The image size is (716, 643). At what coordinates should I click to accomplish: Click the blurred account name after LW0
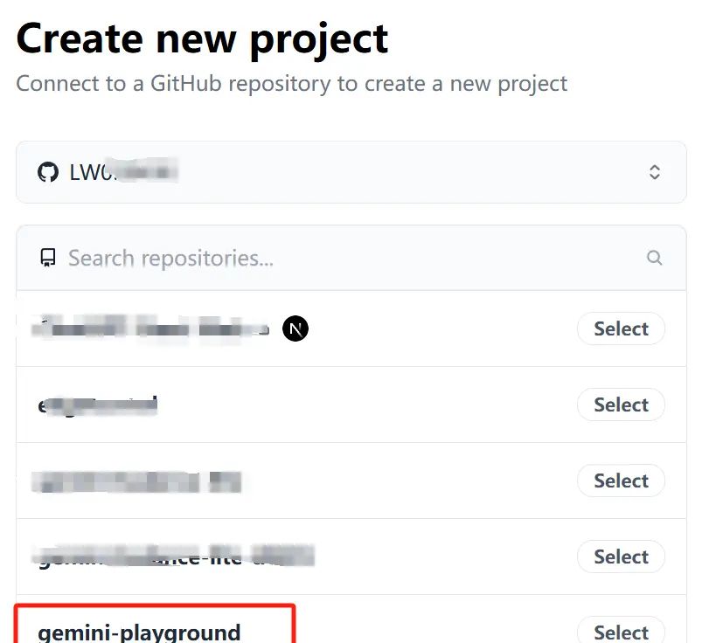(x=144, y=172)
